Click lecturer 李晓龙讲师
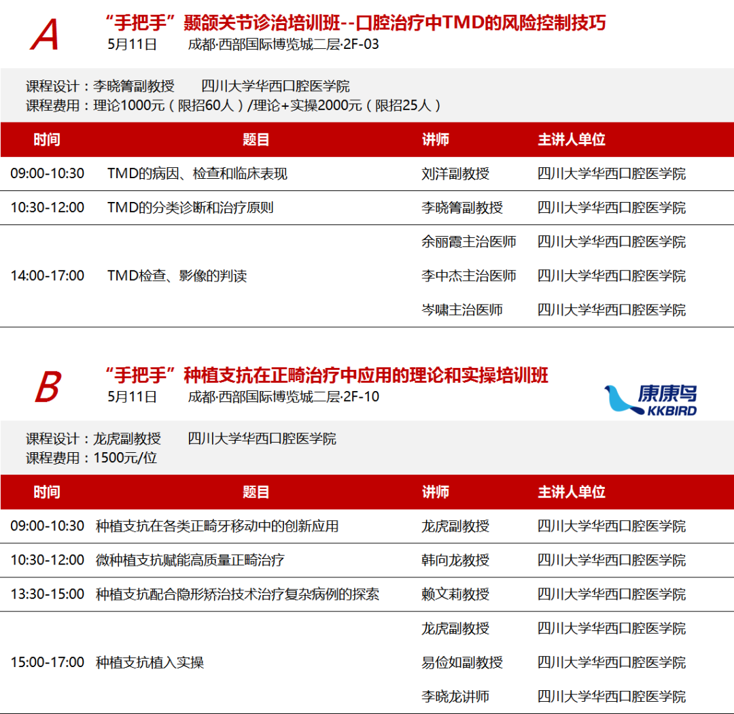Image resolution: width=734 pixels, height=714 pixels. [455, 696]
